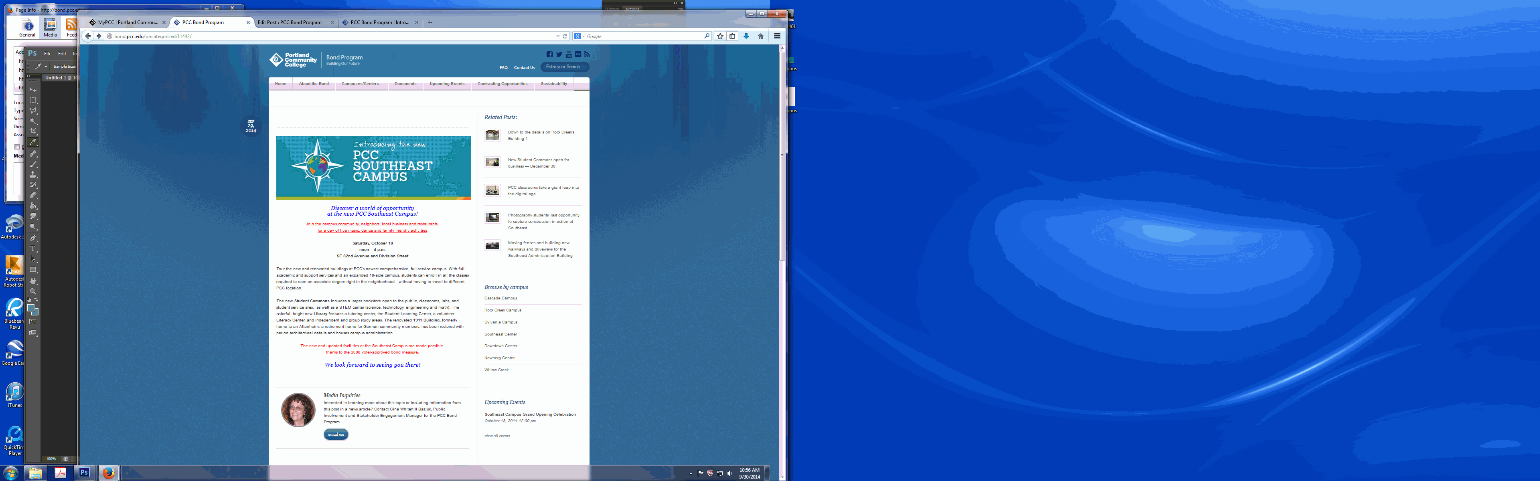
Task: Expand the URL bar history dropdown arrow
Action: click(x=557, y=36)
